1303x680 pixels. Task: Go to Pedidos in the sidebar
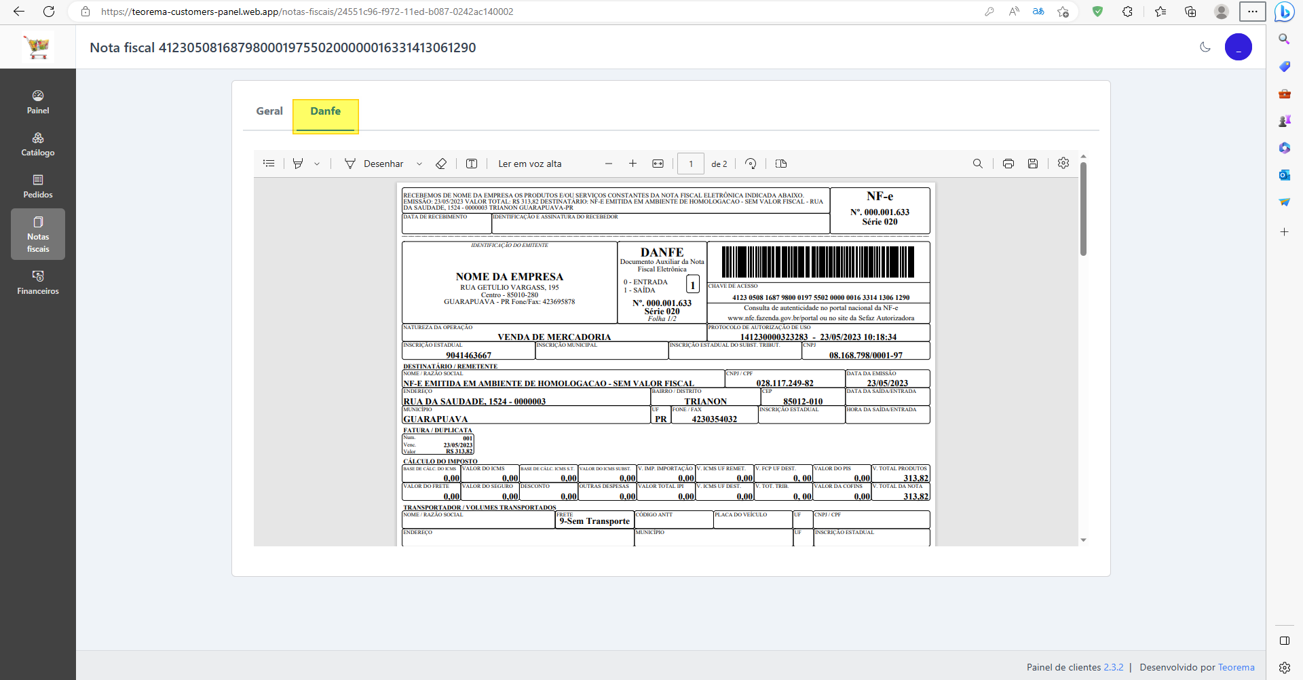(x=38, y=187)
